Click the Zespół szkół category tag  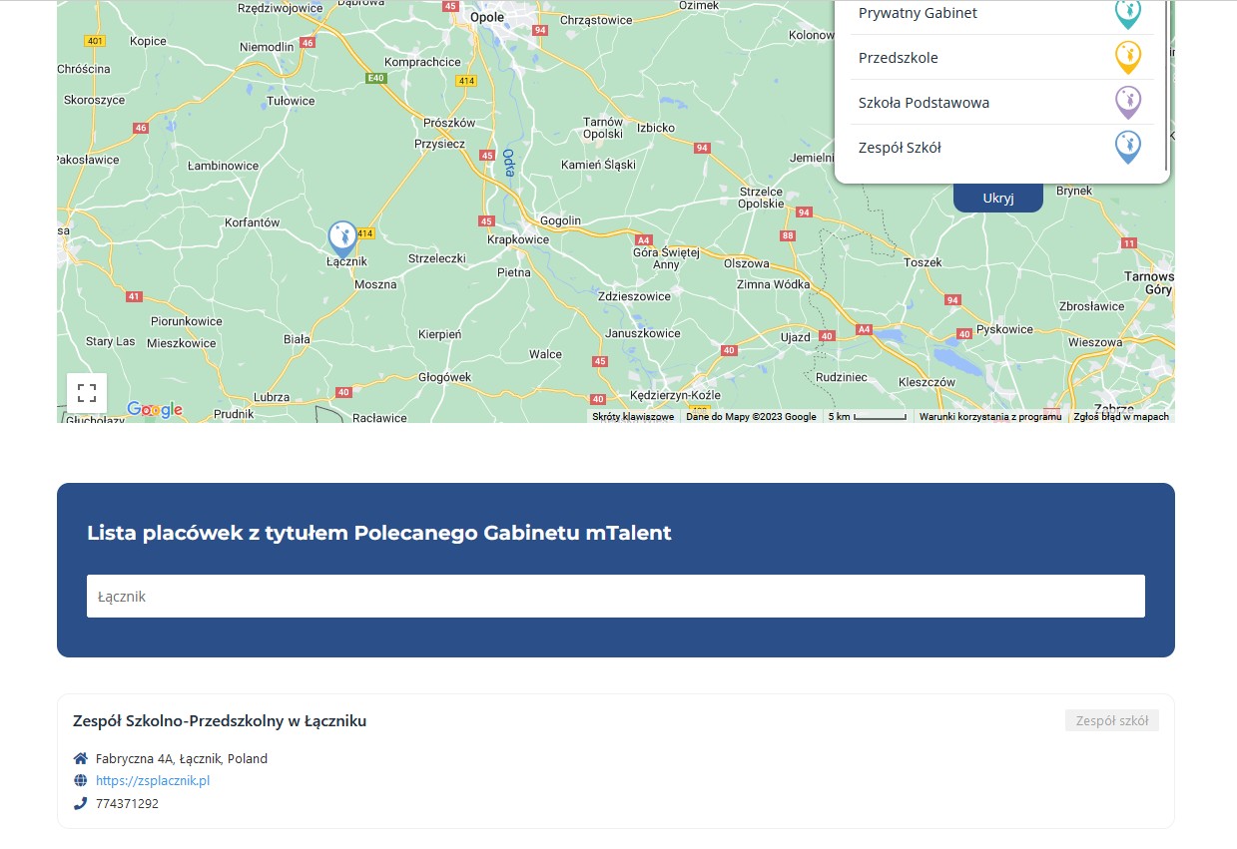[x=1111, y=721]
